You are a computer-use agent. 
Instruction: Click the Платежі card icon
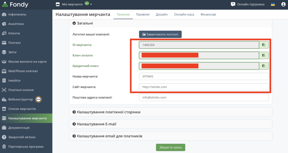pyautogui.click(x=4, y=43)
